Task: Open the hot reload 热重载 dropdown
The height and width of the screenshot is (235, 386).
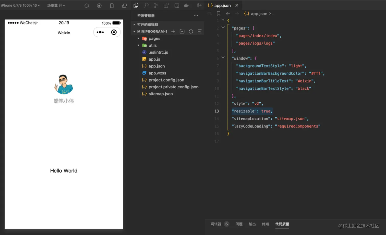Action: (x=56, y=5)
